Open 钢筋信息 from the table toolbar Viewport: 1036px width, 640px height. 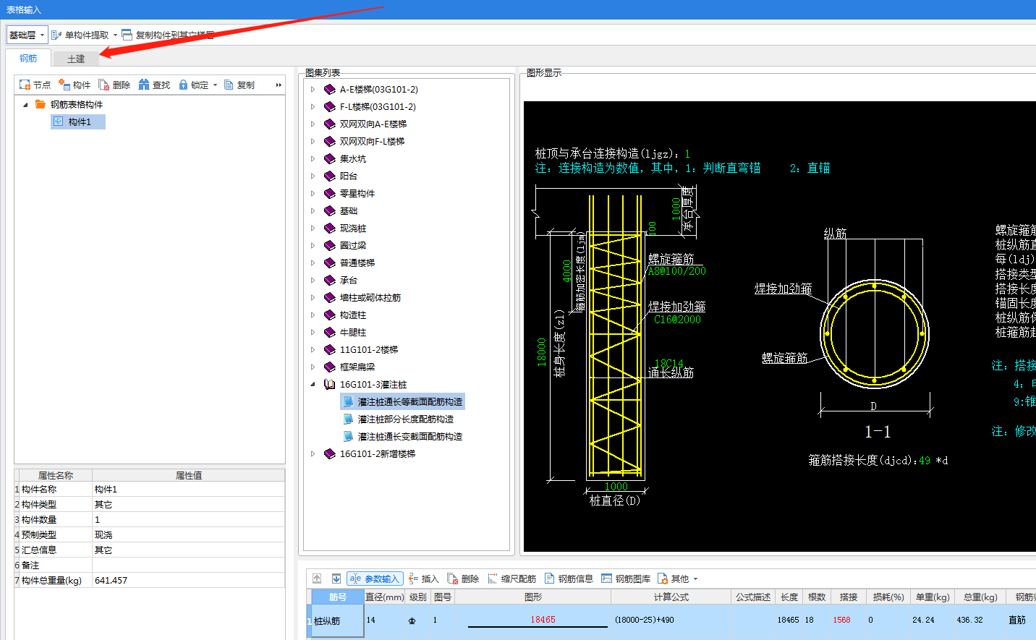pos(569,579)
